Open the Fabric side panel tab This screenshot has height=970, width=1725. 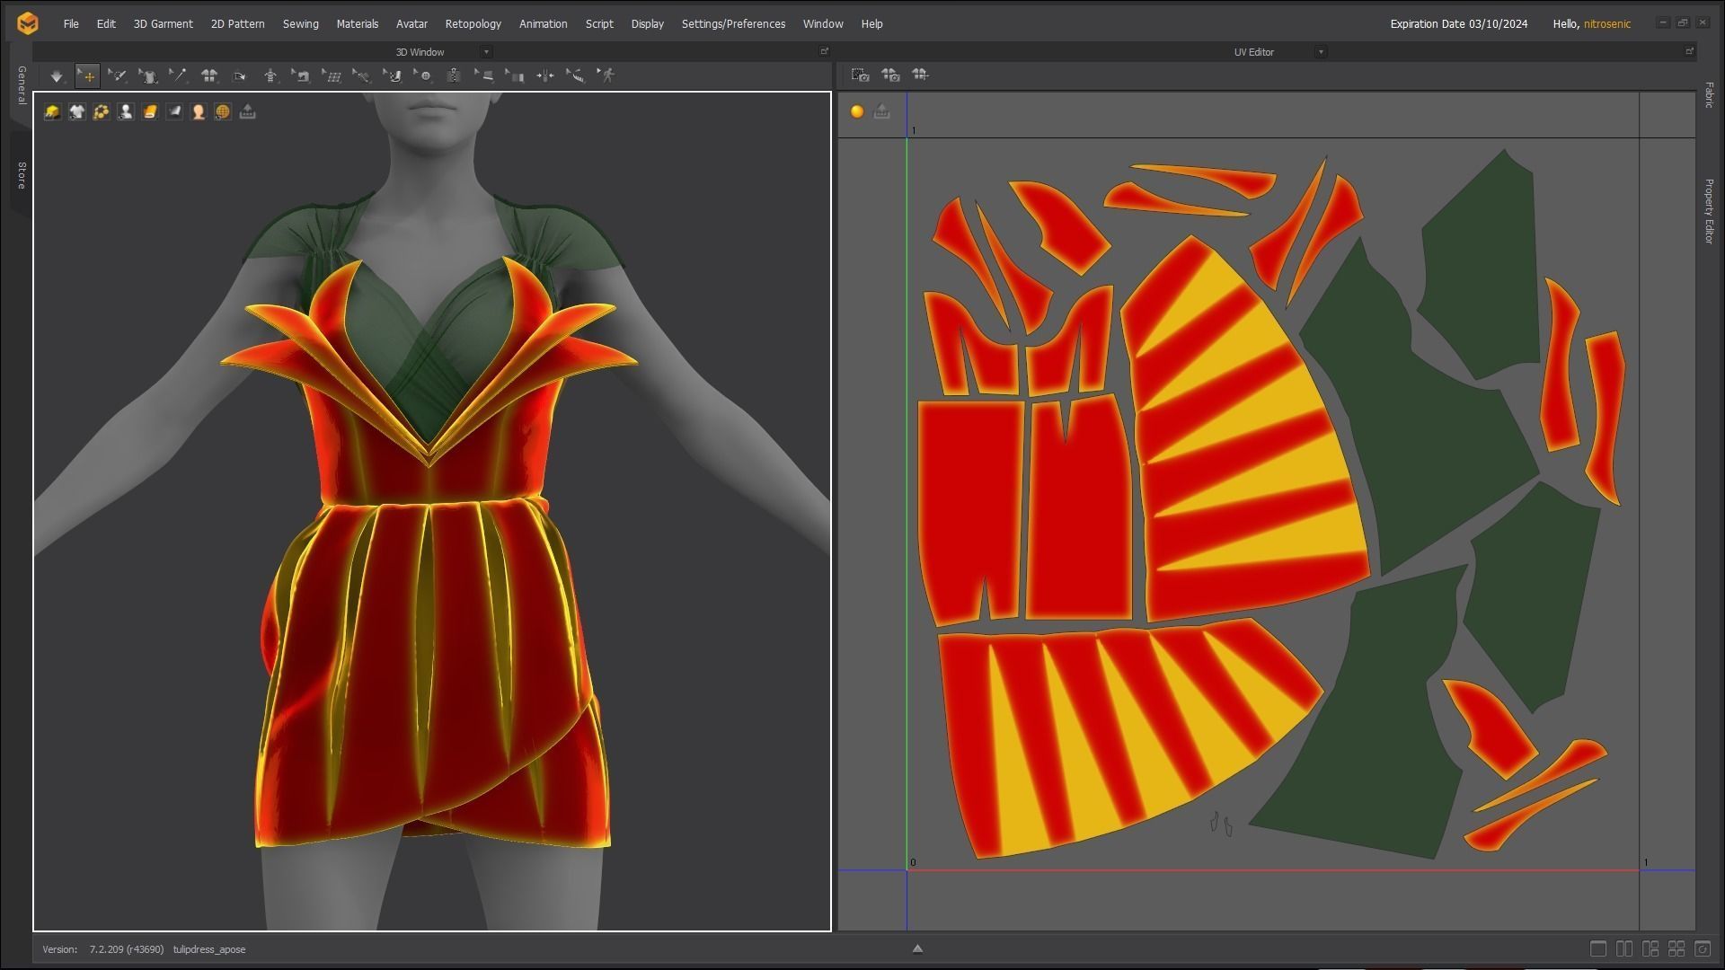(1709, 95)
